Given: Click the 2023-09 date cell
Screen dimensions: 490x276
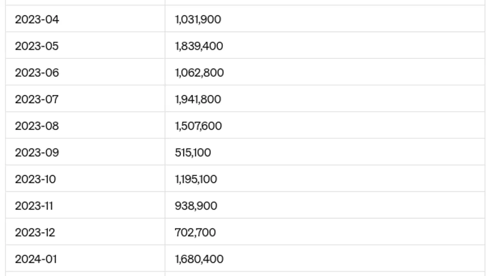Looking at the screenshot, I should tap(37, 153).
